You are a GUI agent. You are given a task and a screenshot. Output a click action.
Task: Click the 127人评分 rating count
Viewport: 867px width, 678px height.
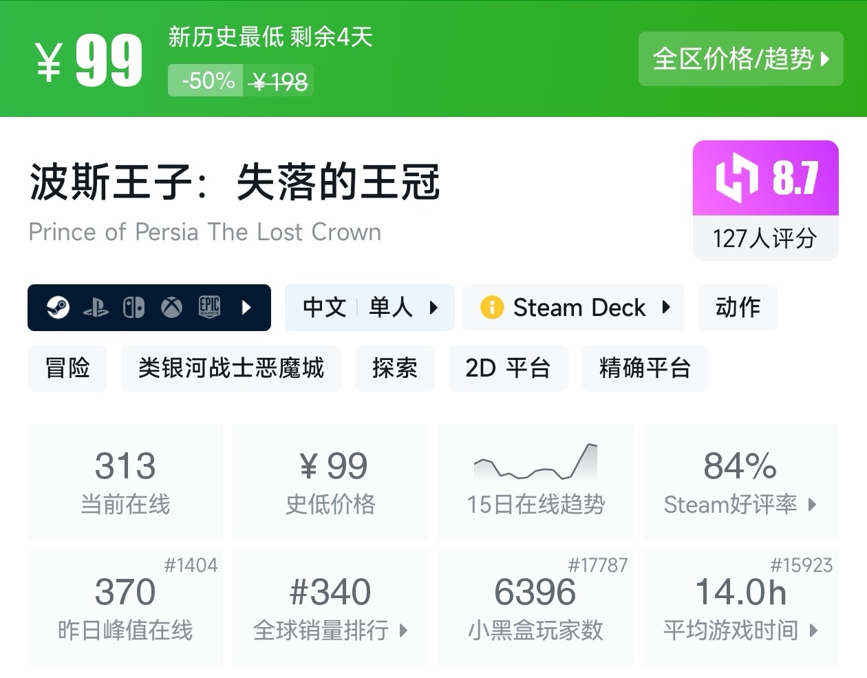tap(765, 239)
